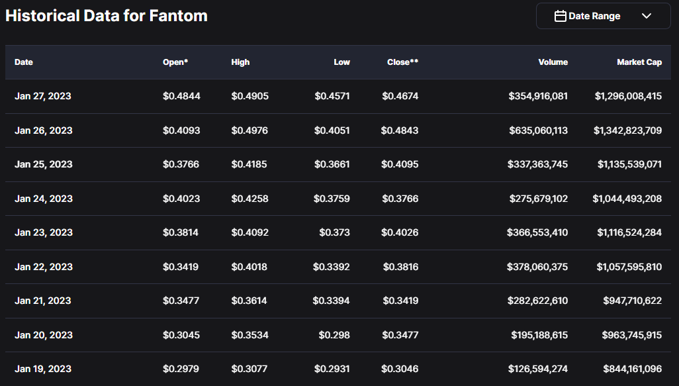This screenshot has height=386, width=679.
Task: Click the Jan 22, 2023 date cell
Action: pyautogui.click(x=43, y=267)
